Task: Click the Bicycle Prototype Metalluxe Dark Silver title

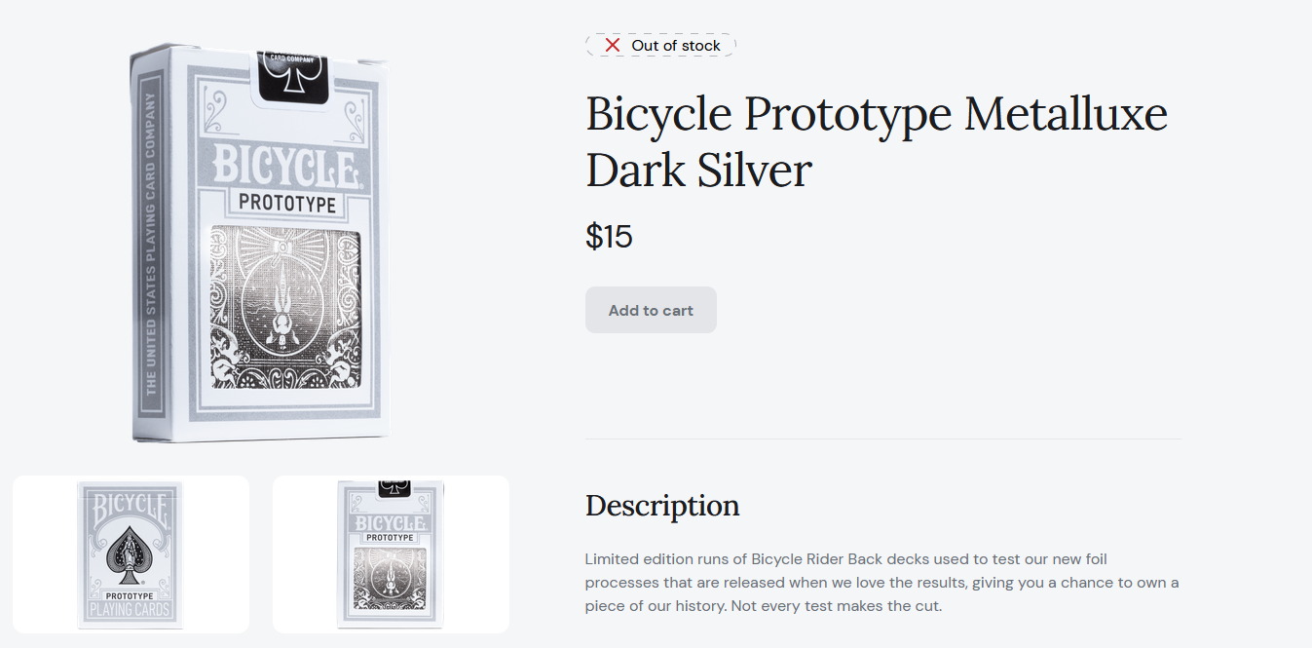Action: click(x=877, y=141)
